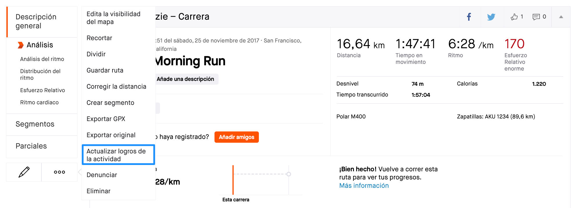The image size is (578, 208).
Task: Choose Actualizar logros de la actividad
Action: (x=119, y=155)
